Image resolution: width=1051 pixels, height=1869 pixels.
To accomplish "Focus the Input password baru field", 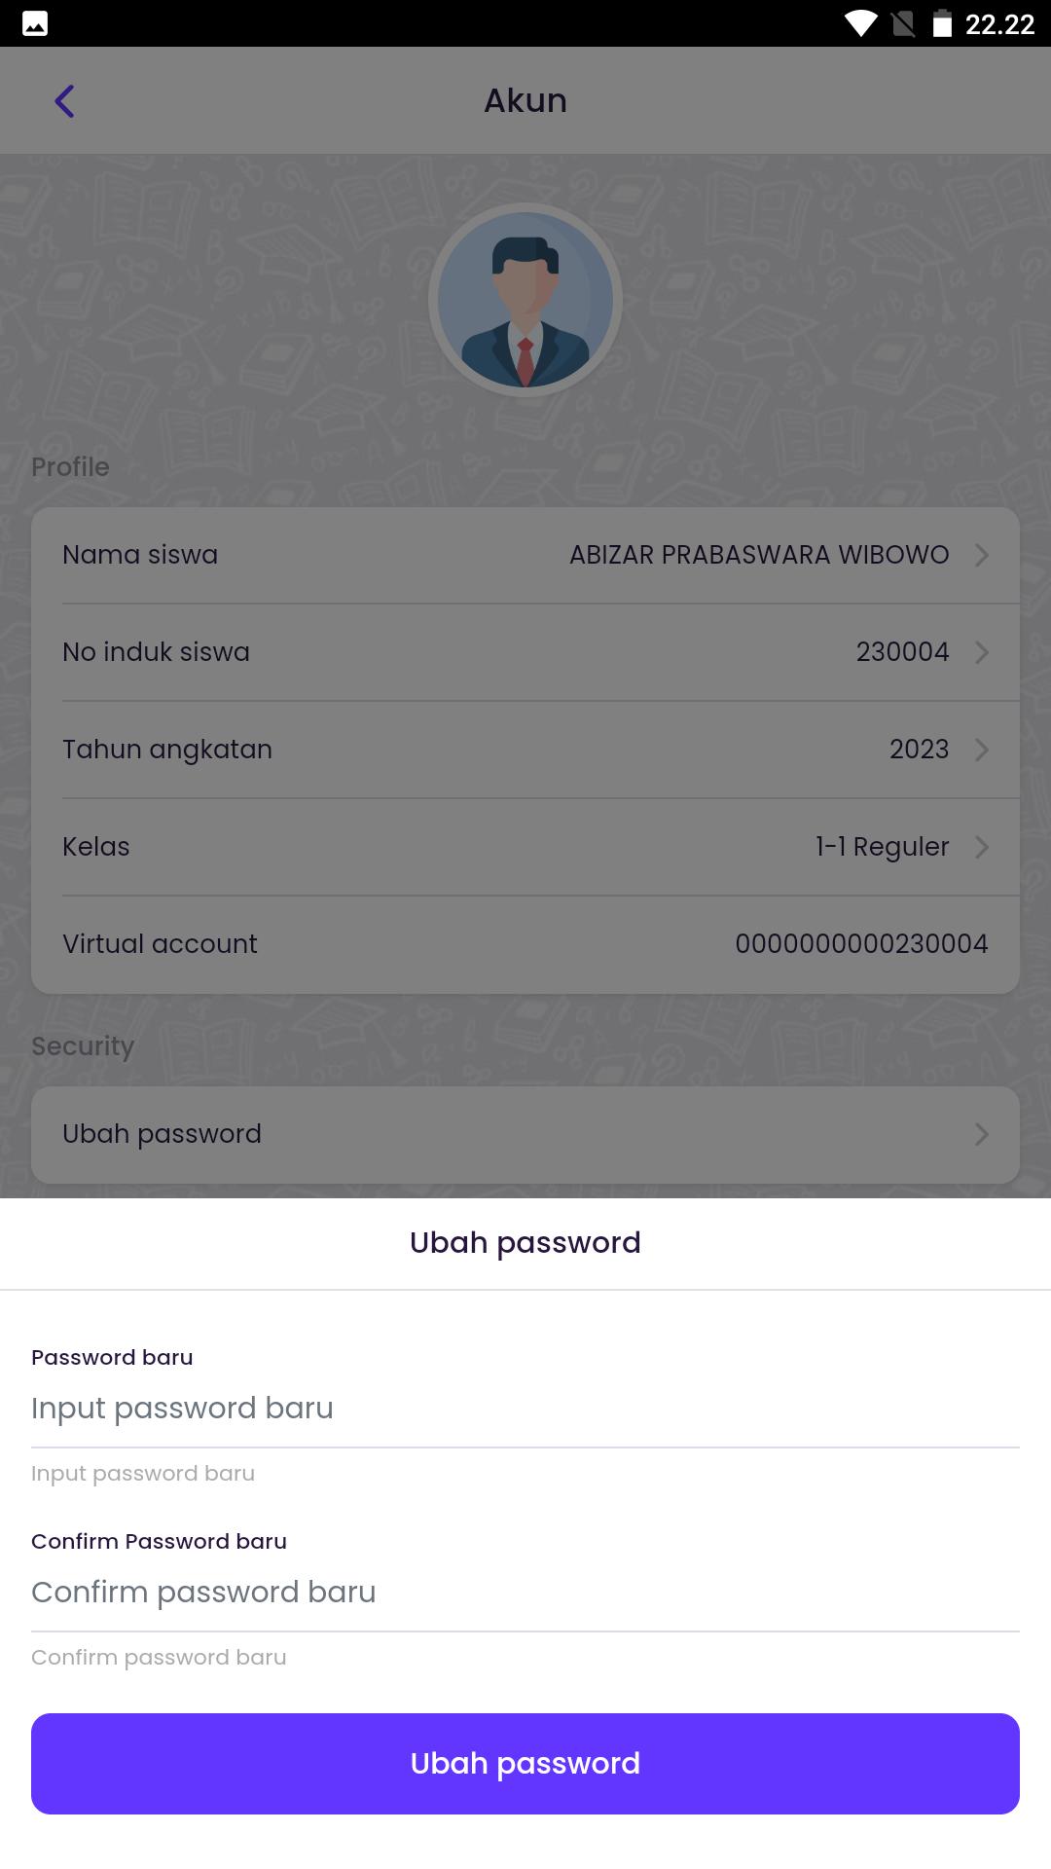I will [x=525, y=1409].
